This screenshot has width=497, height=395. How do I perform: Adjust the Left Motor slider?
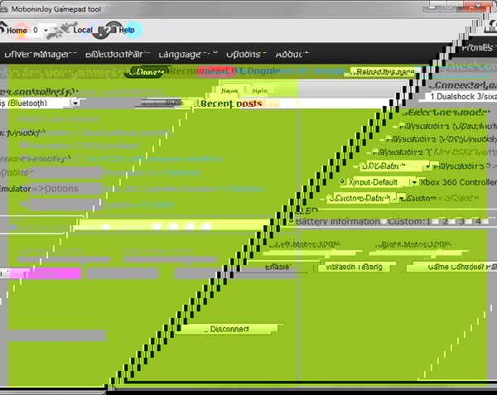pyautogui.click(x=311, y=253)
